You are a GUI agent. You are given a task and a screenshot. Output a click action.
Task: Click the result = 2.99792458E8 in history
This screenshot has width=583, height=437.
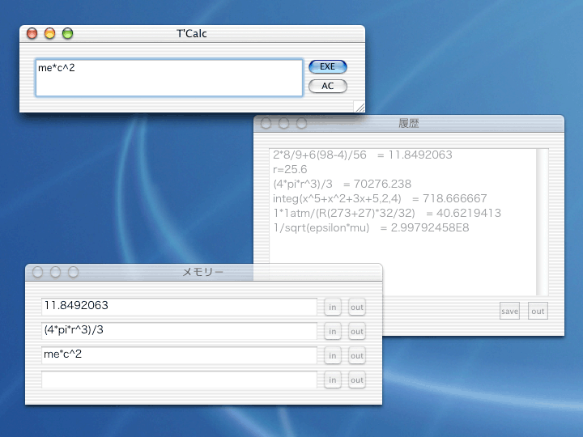[x=424, y=227]
